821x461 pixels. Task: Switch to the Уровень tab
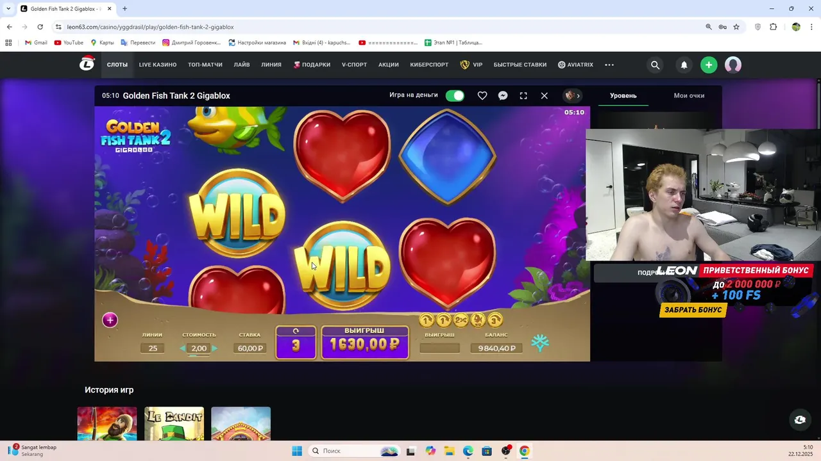point(623,95)
